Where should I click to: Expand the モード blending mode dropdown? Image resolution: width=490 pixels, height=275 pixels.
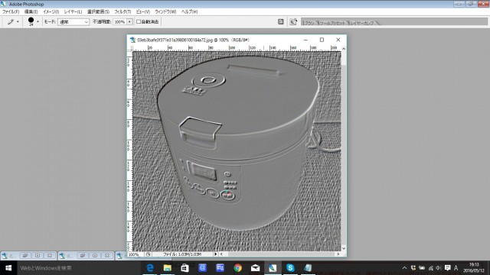click(x=73, y=22)
